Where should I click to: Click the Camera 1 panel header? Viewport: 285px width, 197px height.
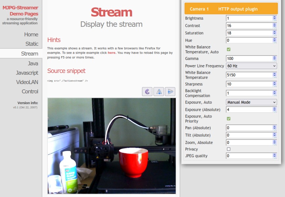point(231,9)
